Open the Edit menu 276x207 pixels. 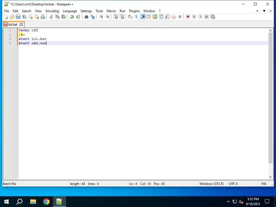15,11
